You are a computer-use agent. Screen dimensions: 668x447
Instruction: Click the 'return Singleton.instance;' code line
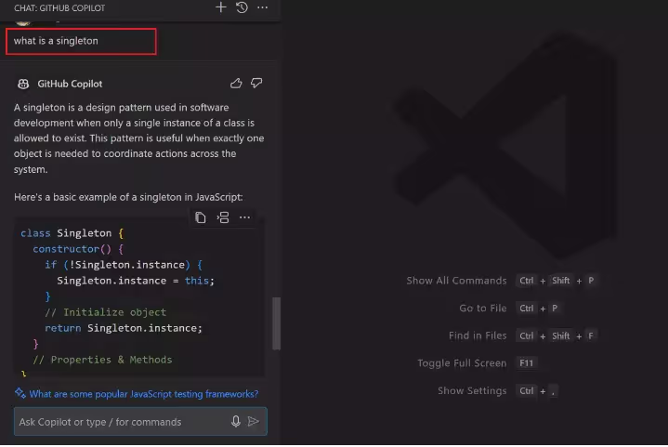pos(124,328)
